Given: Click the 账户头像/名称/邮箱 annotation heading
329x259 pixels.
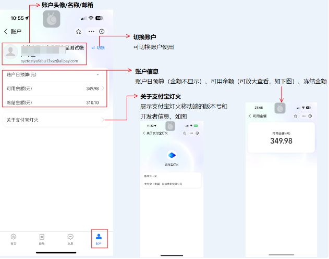Looking at the screenshot, I should pyautogui.click(x=67, y=5).
